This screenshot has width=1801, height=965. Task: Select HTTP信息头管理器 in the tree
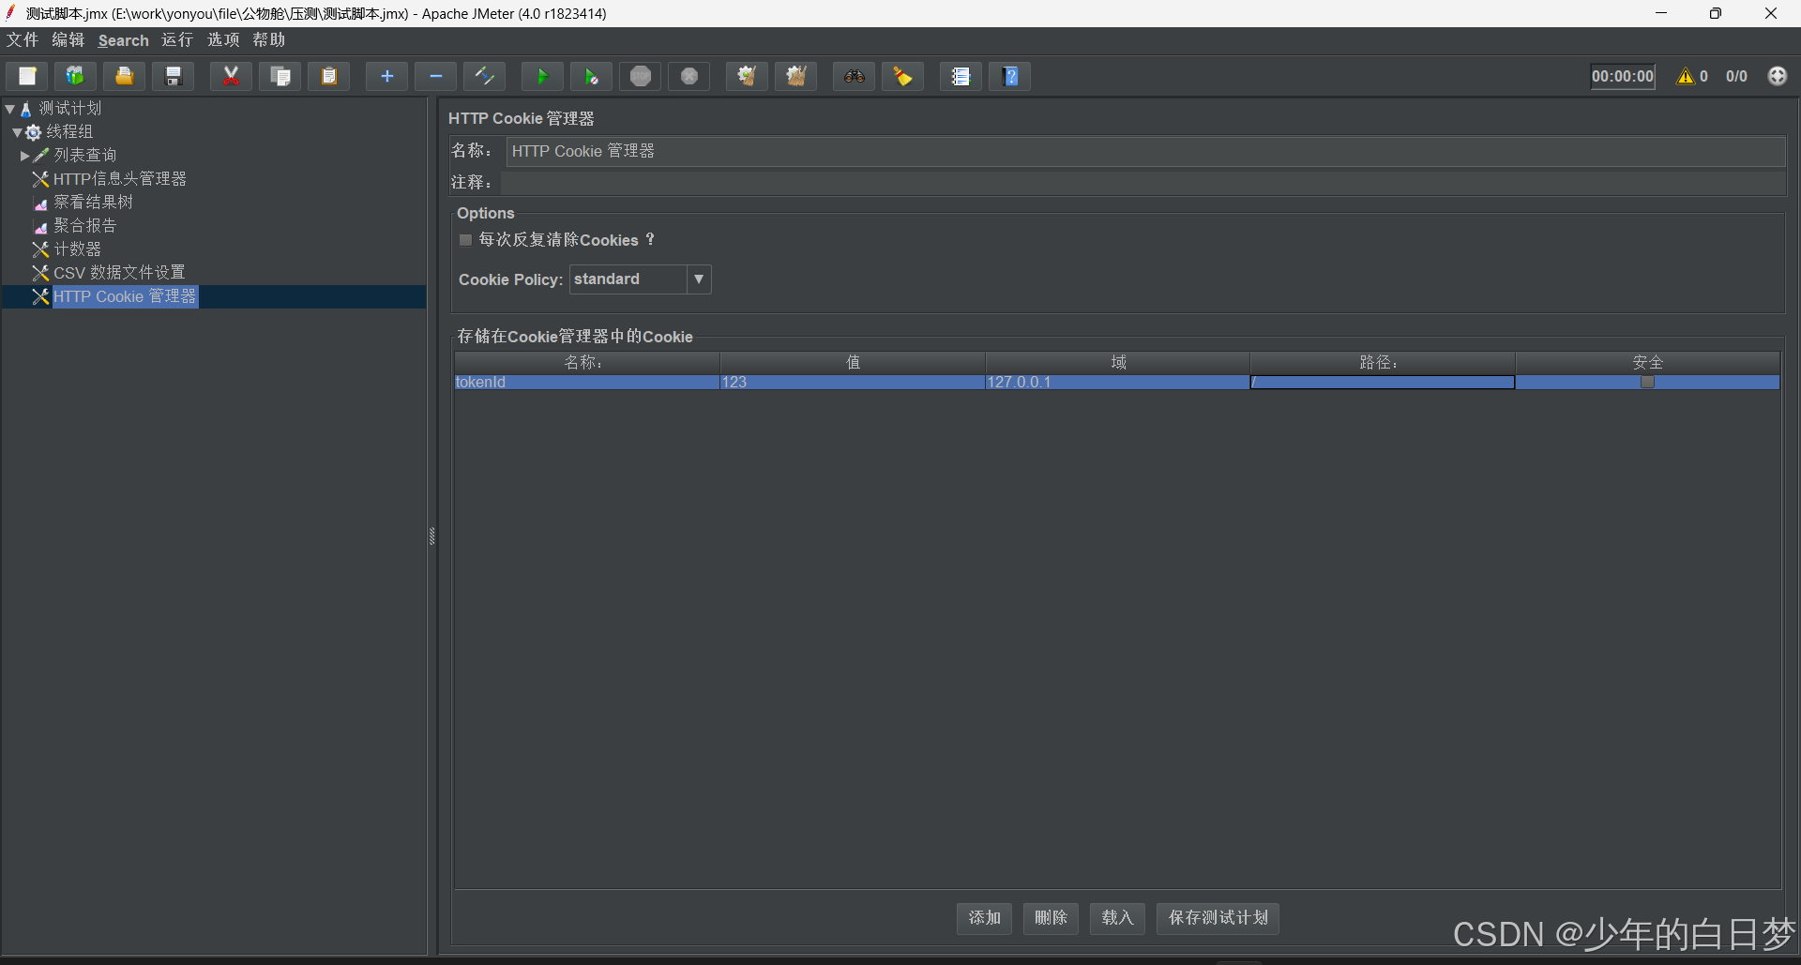119,178
